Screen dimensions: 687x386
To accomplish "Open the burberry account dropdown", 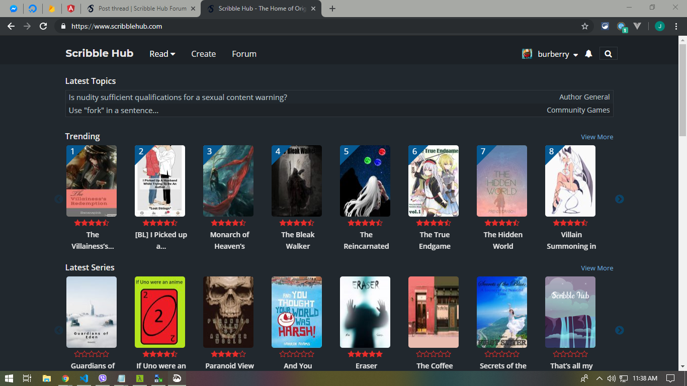I will coord(558,54).
